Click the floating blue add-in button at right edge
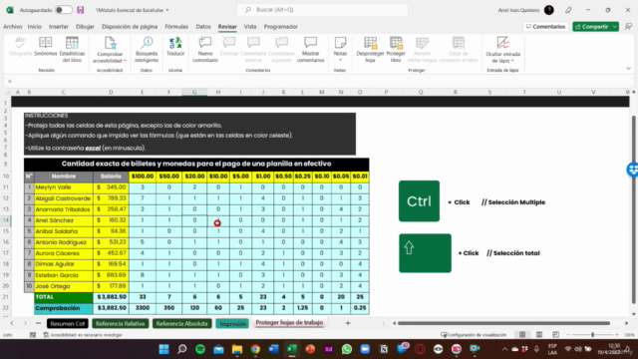This screenshot has height=359, width=638. click(x=633, y=170)
